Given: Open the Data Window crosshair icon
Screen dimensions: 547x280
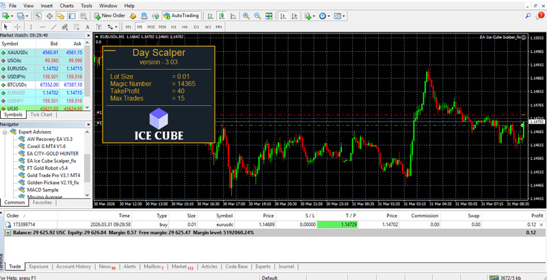Looking at the screenshot, I should click(49, 16).
